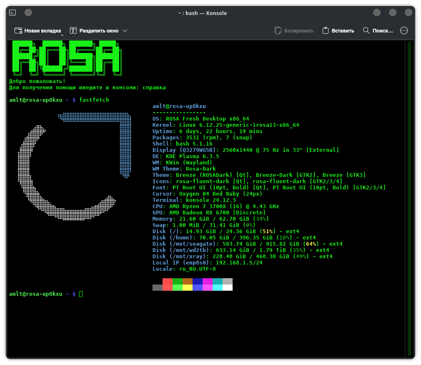Viewport: 421px width, 365px height.
Task: Click the Разделить окно split view button
Action: click(x=94, y=31)
